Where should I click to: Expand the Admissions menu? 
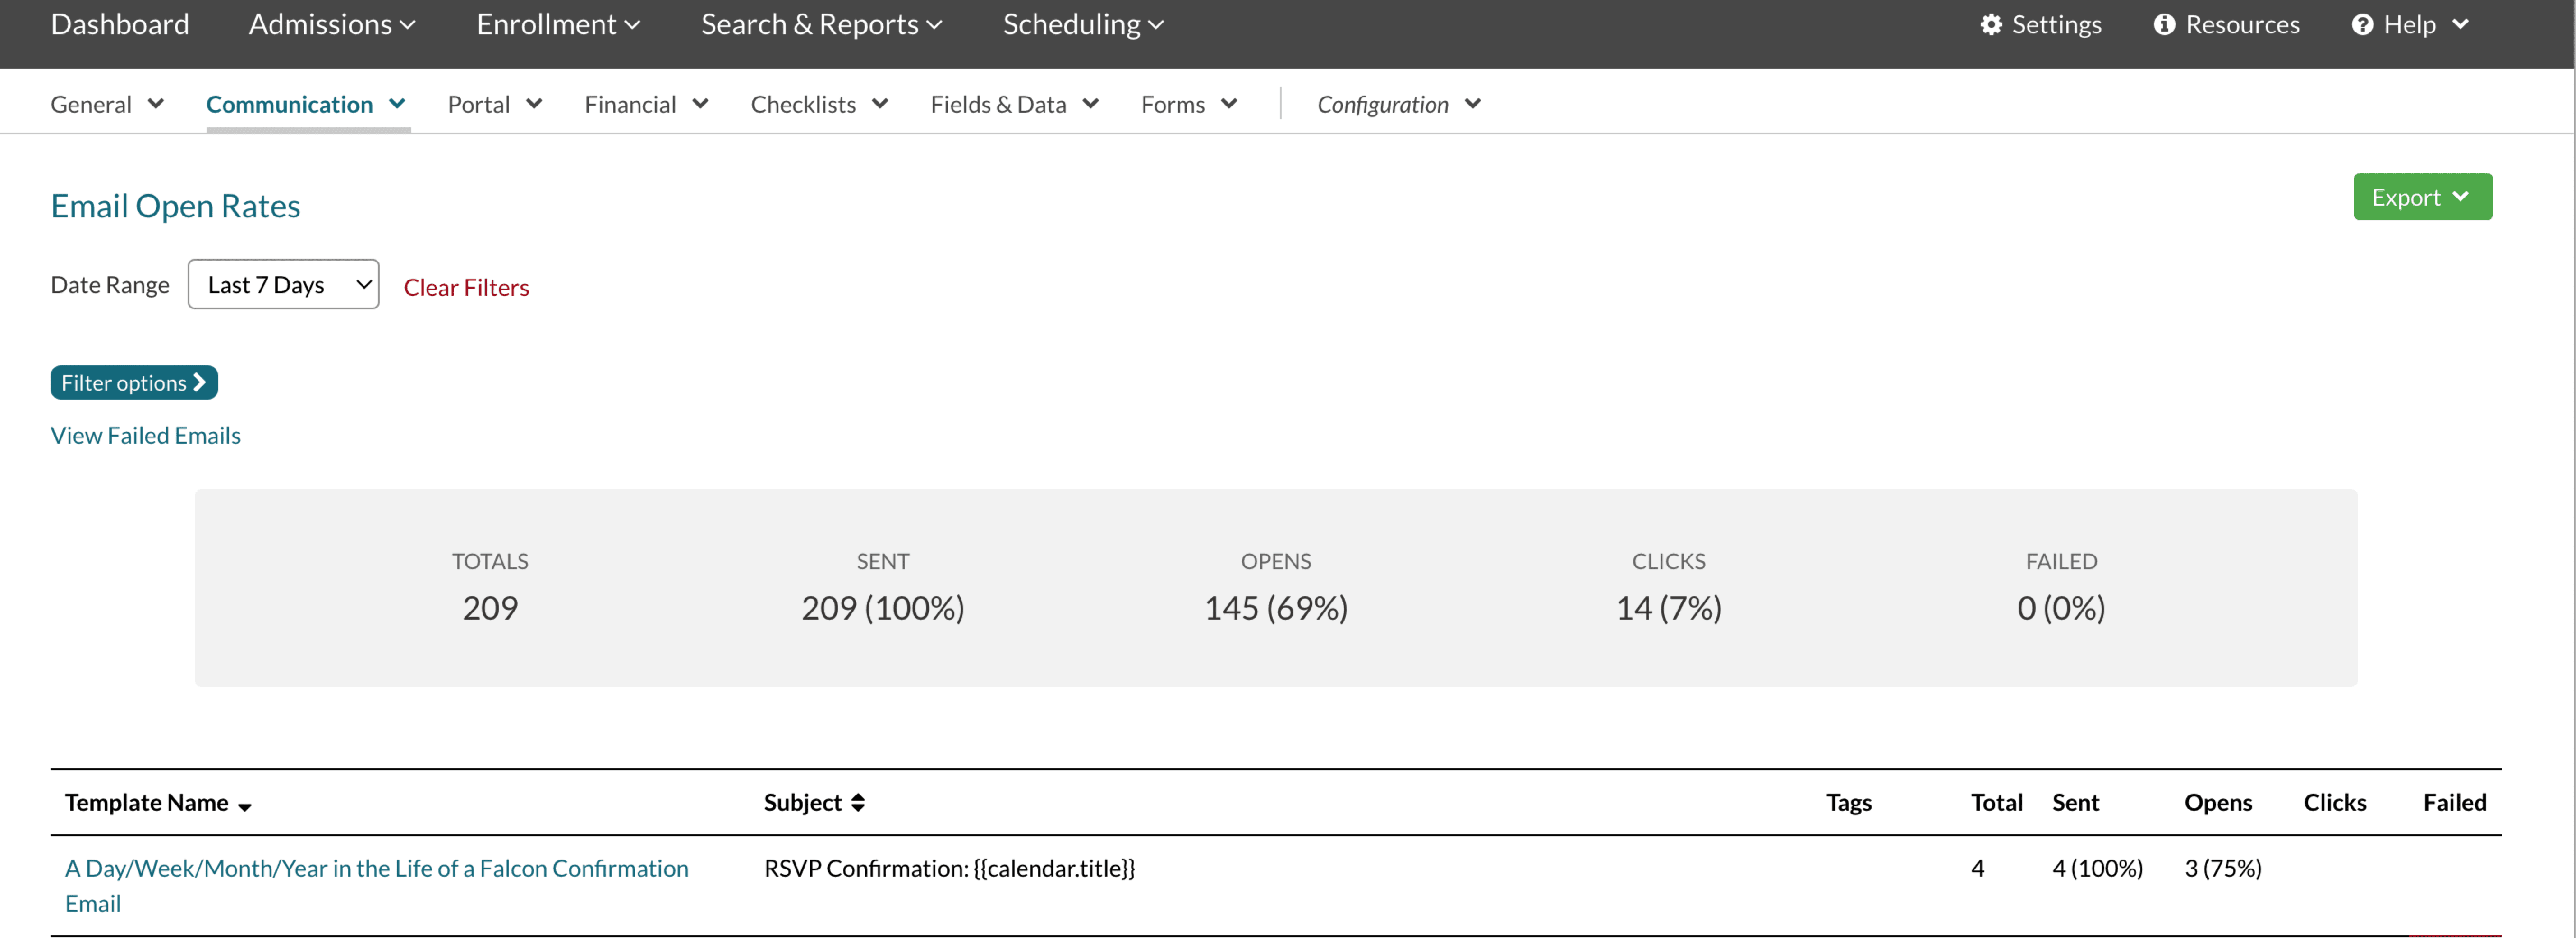pos(331,25)
